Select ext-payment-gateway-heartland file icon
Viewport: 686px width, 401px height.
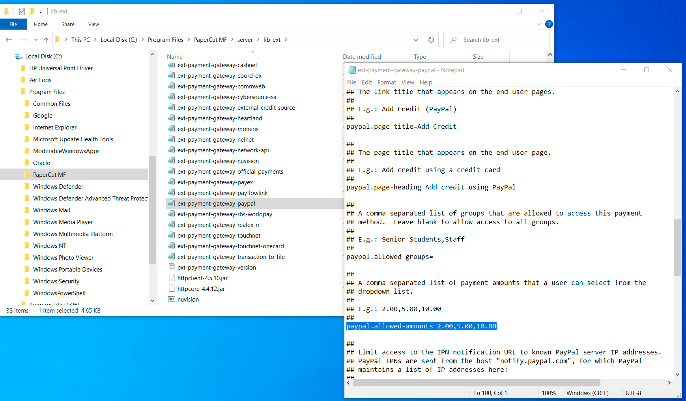click(171, 118)
